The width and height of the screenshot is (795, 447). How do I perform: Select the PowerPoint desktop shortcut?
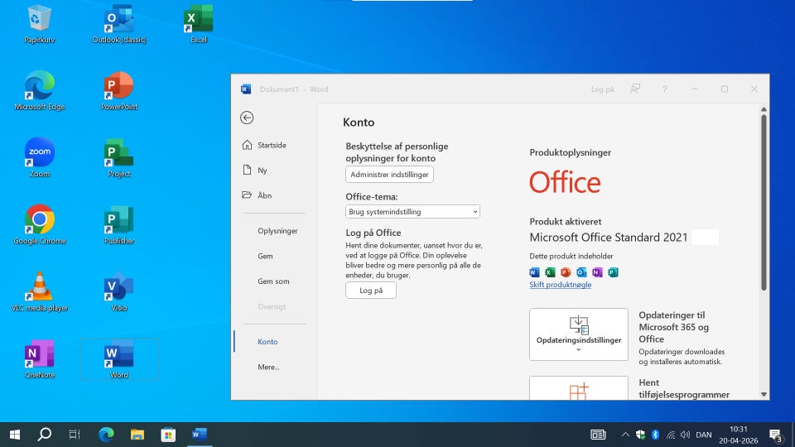(x=119, y=91)
